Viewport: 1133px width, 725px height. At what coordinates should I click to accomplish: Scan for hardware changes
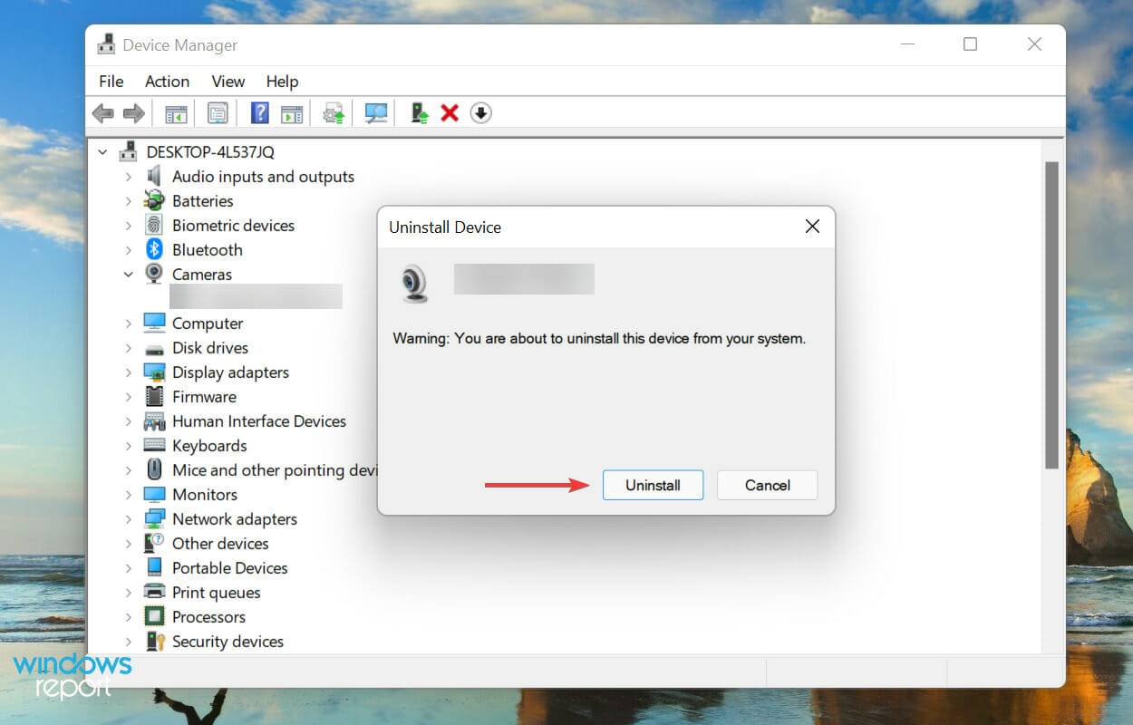pos(375,112)
